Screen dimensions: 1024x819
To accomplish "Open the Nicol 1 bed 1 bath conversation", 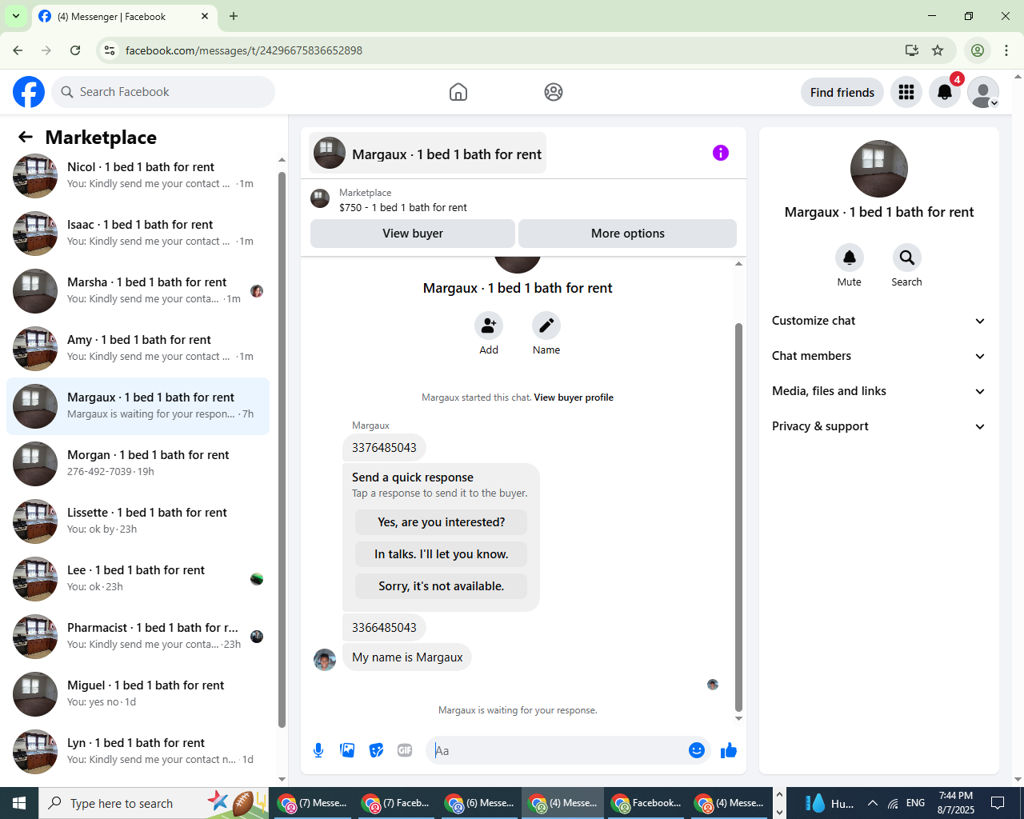I will pos(138,176).
